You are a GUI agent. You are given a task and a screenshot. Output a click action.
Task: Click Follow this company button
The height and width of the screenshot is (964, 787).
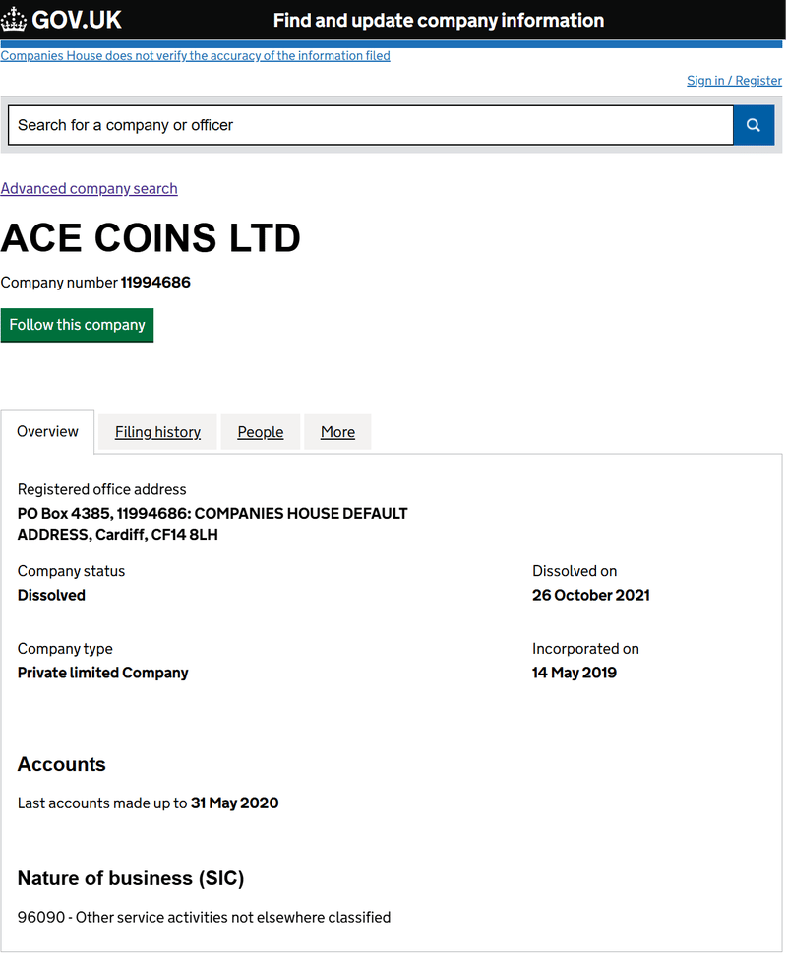77,325
